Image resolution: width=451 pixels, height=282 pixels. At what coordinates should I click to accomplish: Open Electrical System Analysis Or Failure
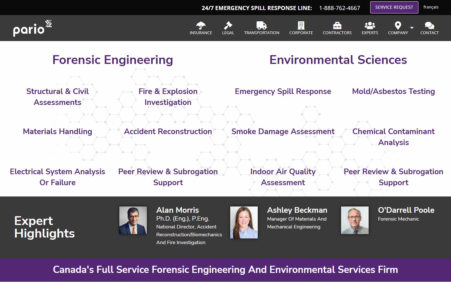(58, 177)
